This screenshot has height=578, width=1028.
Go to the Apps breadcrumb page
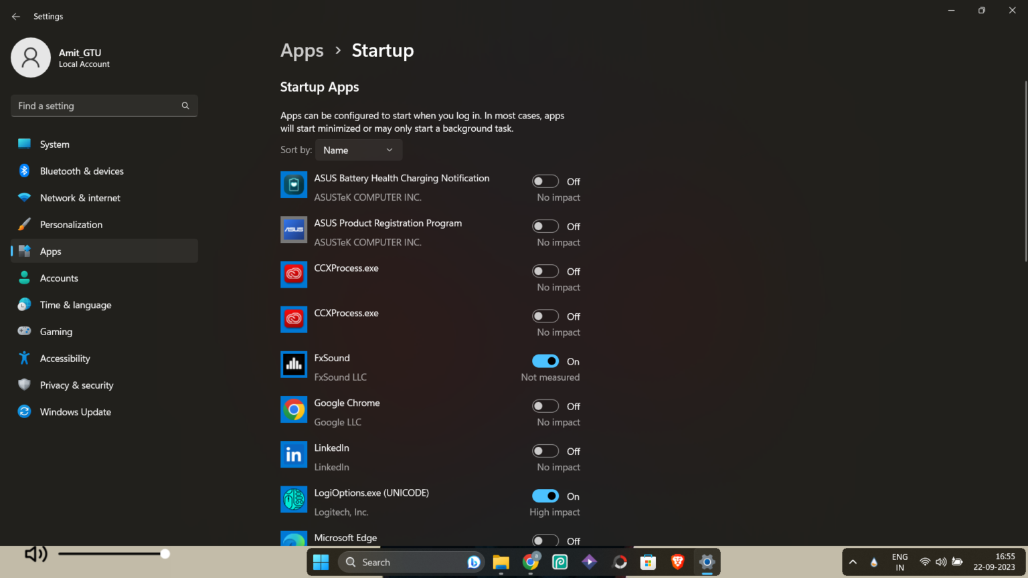302,50
